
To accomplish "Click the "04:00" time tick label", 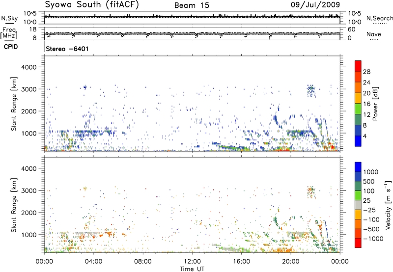I will tap(93, 262).
